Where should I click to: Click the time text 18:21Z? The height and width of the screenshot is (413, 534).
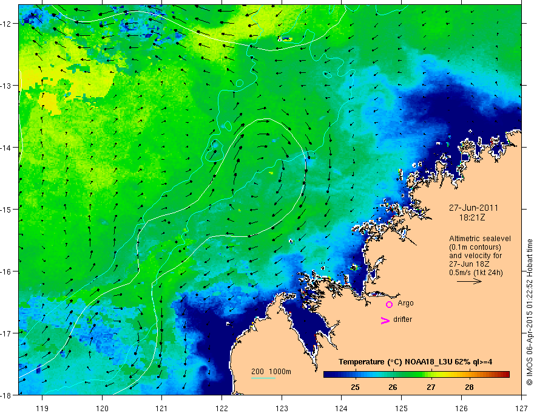tap(472, 217)
